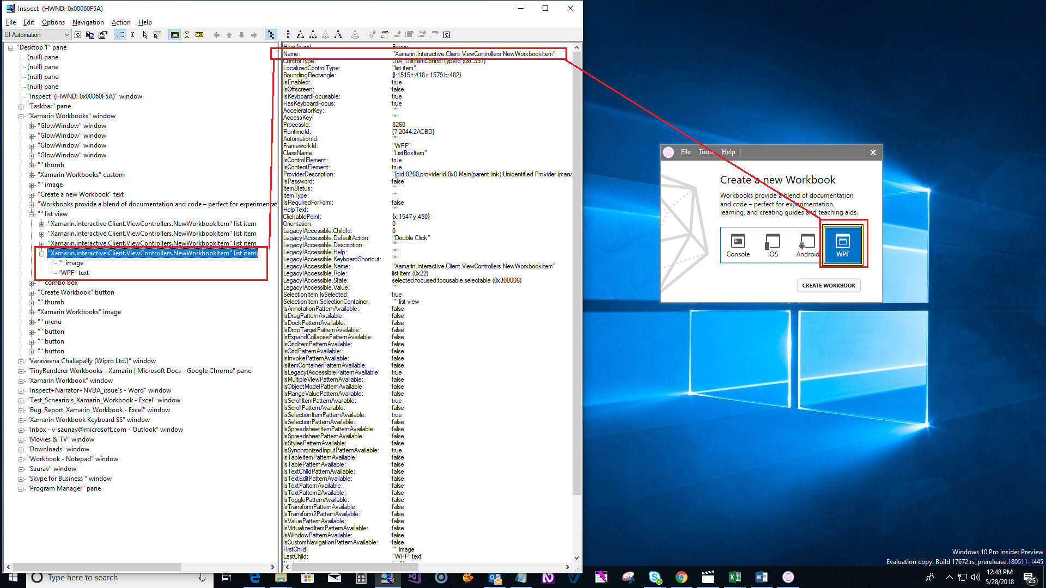Toggle the Show Information Tooltip button
Viewport: 1046px width, 588px height.
(x=199, y=35)
